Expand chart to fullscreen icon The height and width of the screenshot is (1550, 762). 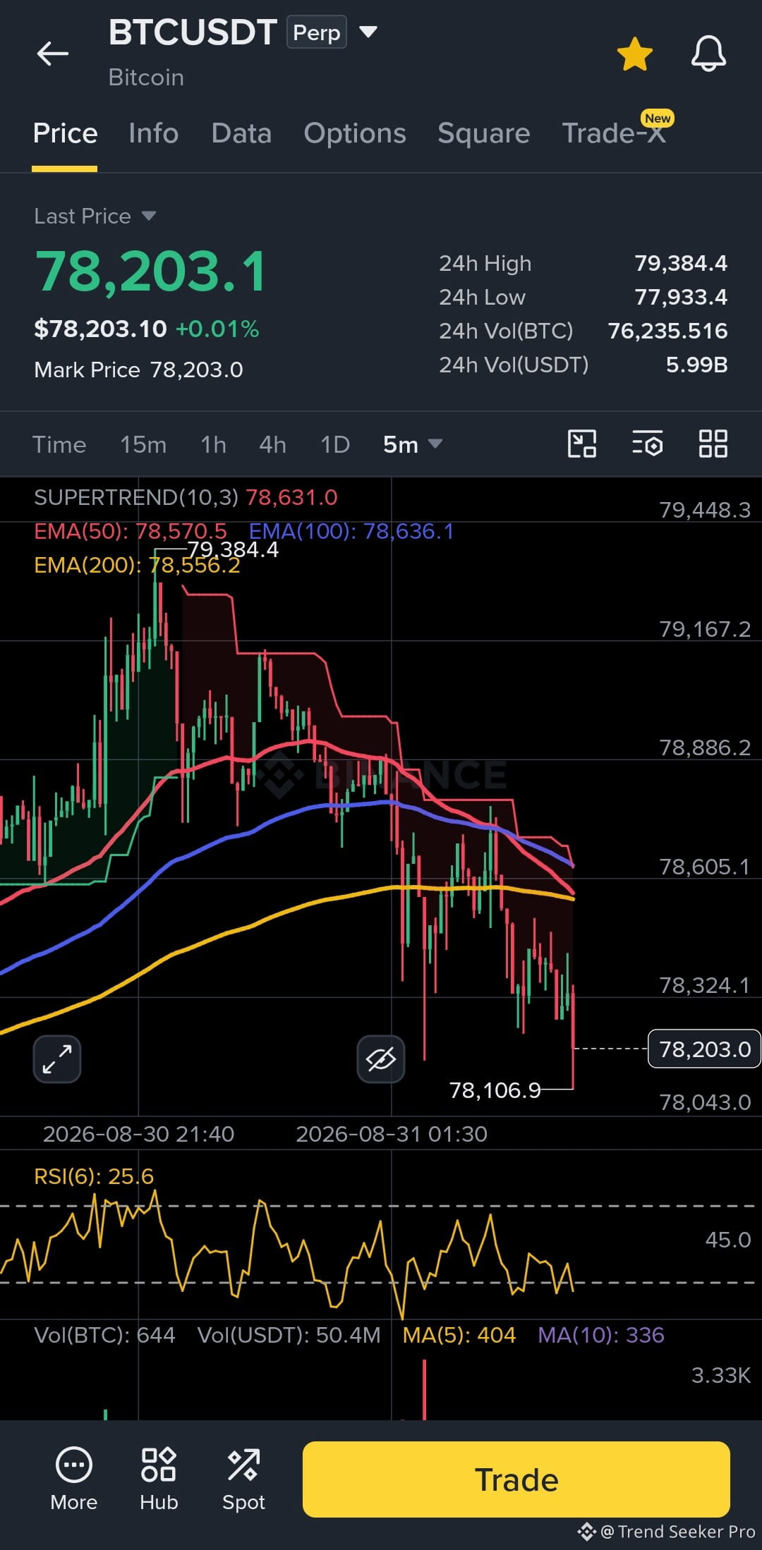57,1058
